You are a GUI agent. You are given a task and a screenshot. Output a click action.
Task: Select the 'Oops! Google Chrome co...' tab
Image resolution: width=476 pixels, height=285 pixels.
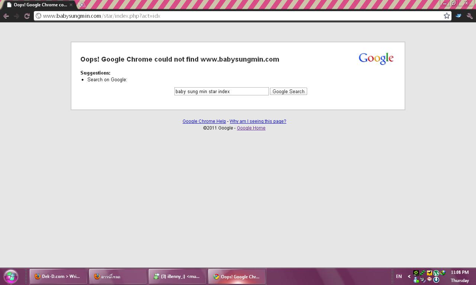point(39,5)
